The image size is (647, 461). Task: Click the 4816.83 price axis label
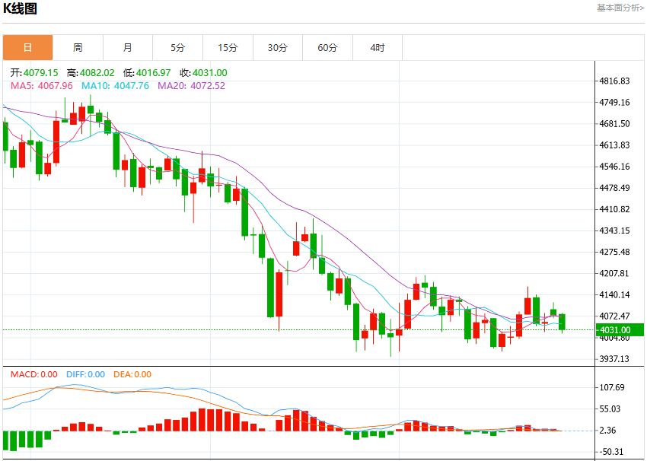614,81
